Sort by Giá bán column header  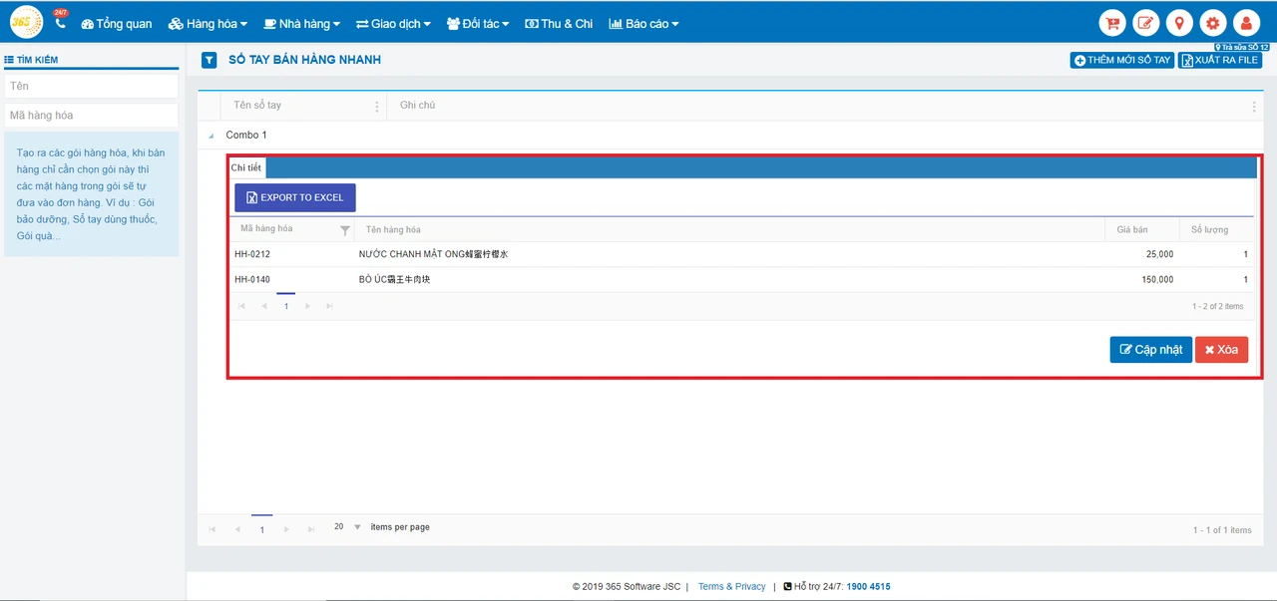(x=1131, y=230)
